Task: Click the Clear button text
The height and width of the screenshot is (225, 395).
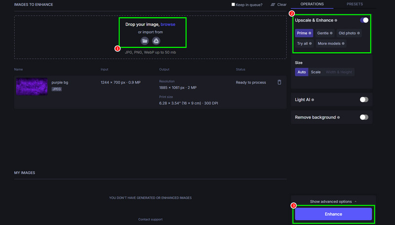Action: coord(281,4)
